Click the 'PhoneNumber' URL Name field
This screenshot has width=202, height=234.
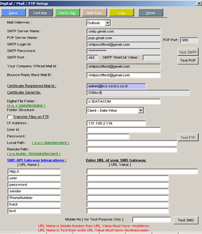click(x=34, y=198)
